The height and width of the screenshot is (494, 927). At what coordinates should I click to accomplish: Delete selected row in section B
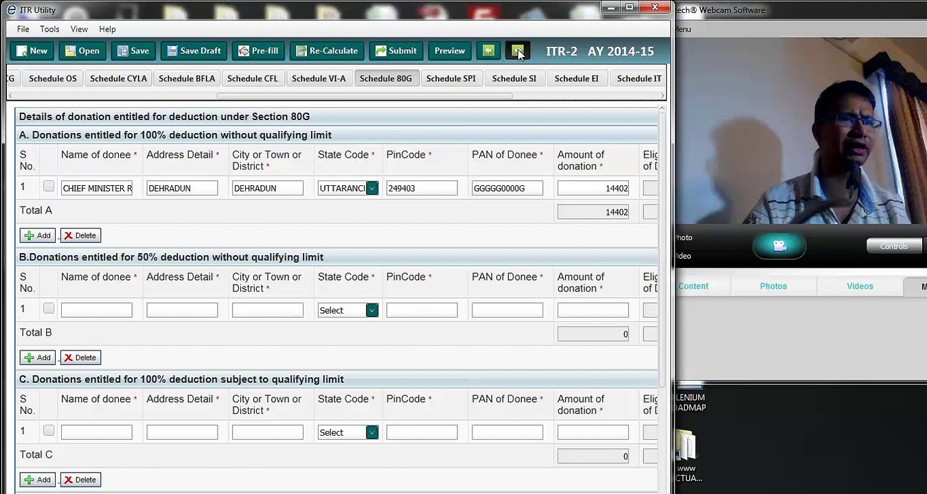coord(80,357)
